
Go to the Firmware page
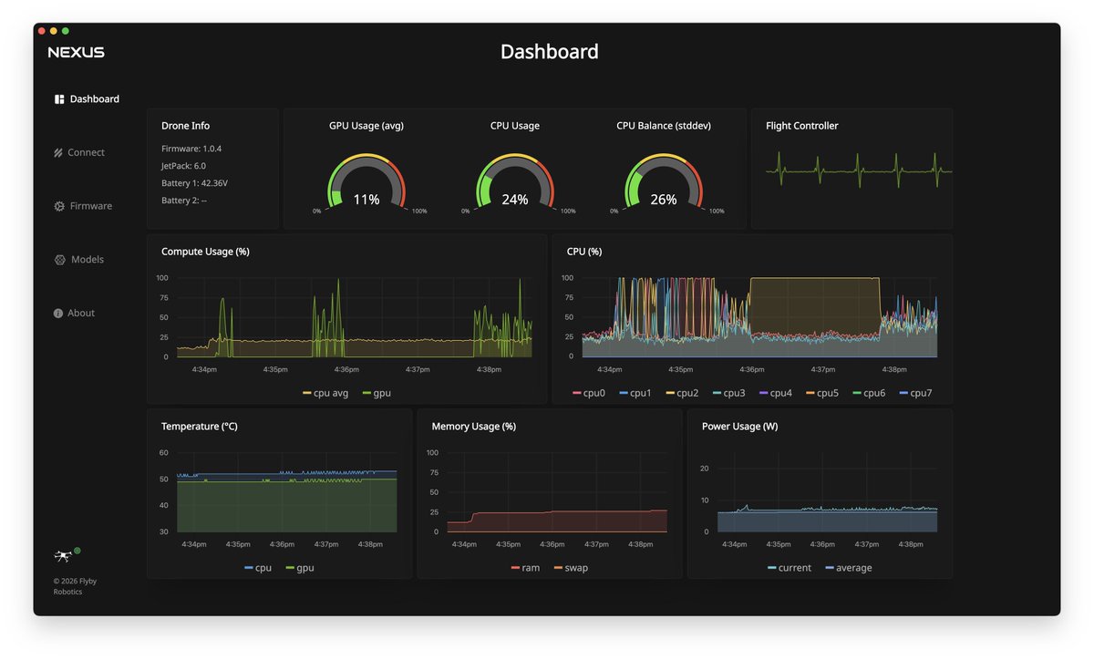(x=83, y=206)
